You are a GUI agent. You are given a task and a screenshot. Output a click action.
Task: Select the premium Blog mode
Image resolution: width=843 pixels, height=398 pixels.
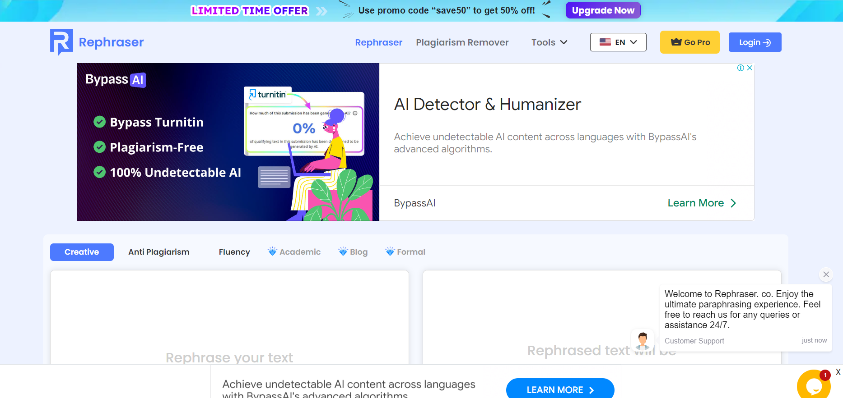(x=353, y=252)
